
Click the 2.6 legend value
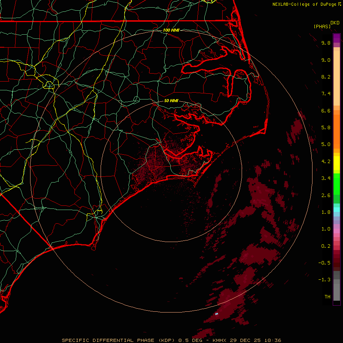coord(326,196)
